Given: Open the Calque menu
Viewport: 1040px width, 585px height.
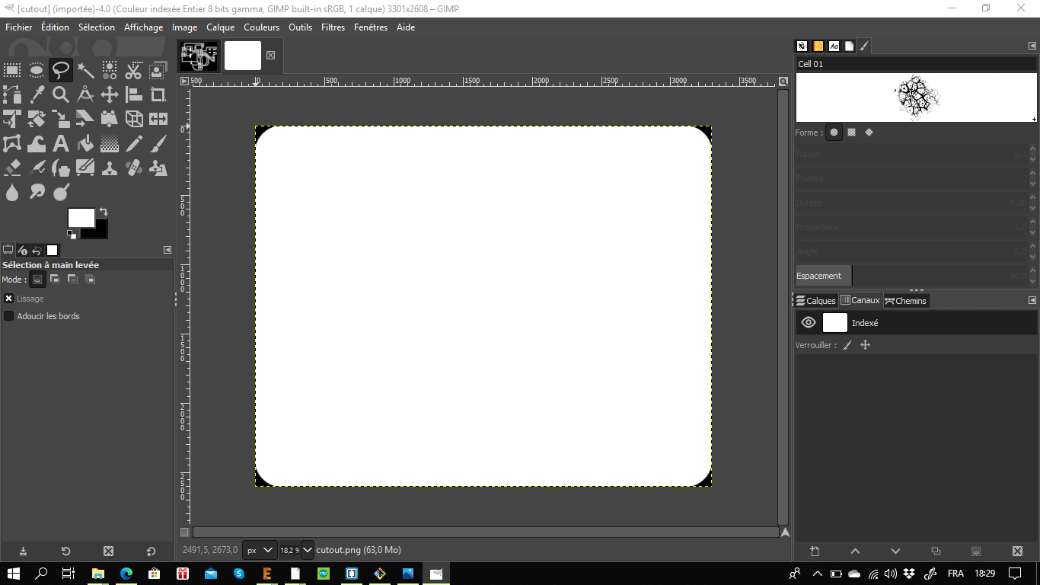Looking at the screenshot, I should tap(221, 27).
